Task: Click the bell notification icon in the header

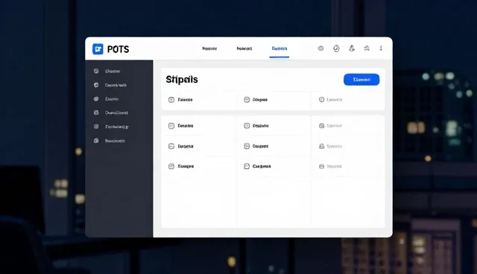Action: click(x=352, y=48)
